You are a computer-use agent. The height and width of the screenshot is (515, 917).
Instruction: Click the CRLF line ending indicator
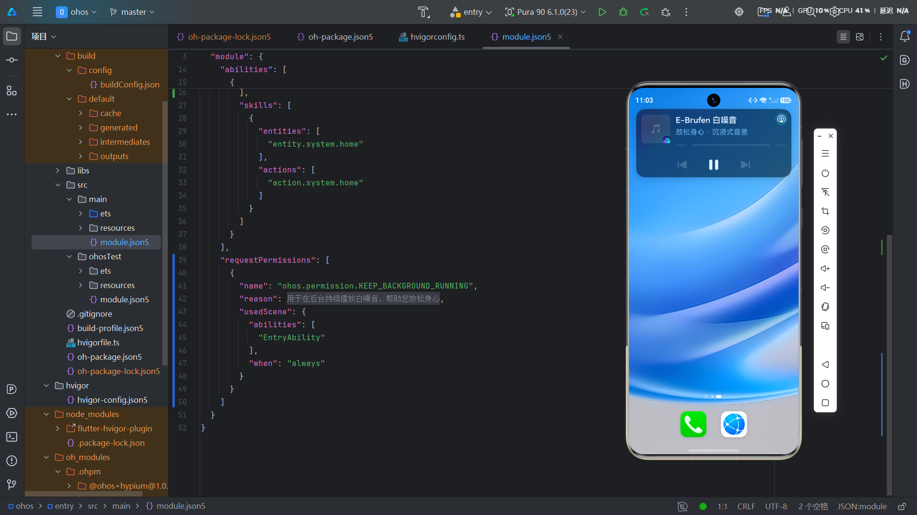point(746,506)
